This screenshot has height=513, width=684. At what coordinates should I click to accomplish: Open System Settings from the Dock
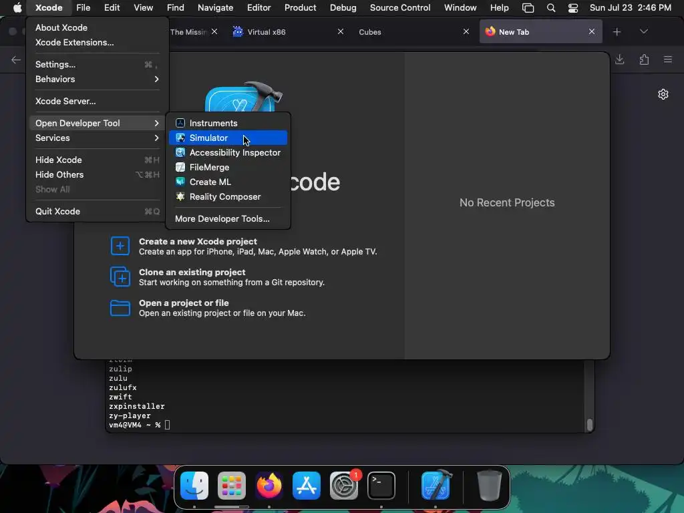tap(344, 486)
